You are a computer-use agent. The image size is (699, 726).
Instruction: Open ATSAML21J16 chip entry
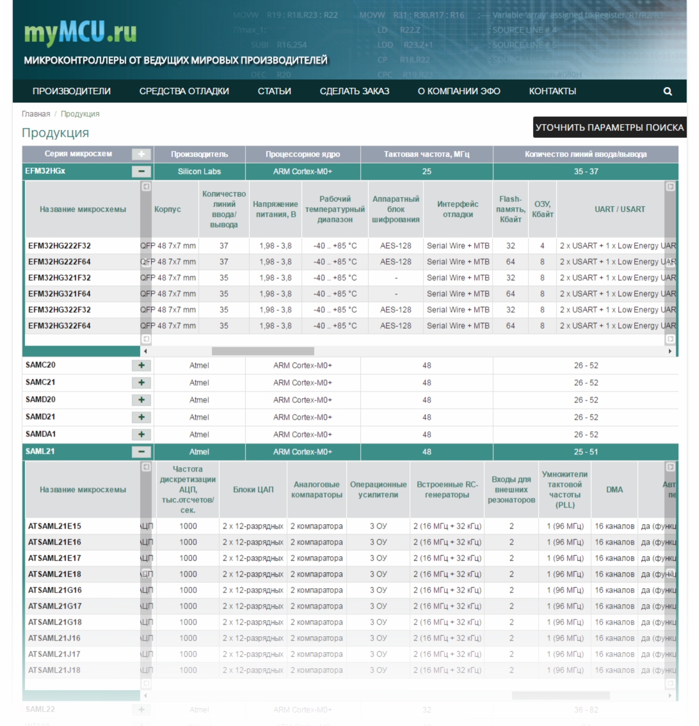[55, 638]
